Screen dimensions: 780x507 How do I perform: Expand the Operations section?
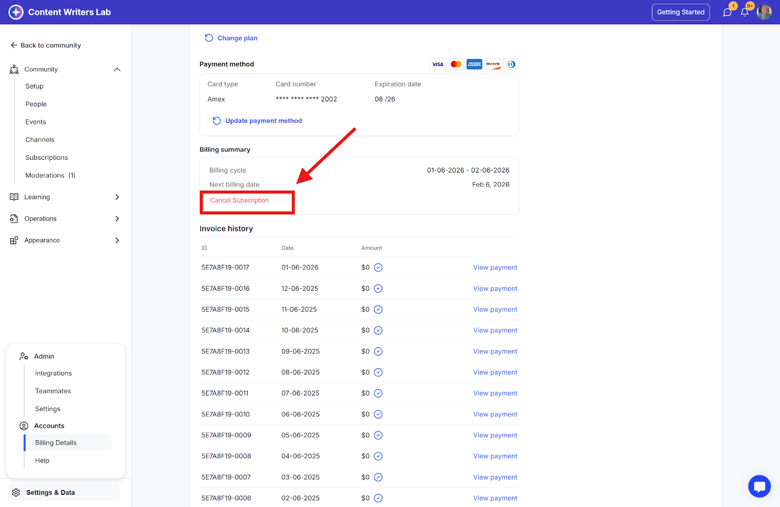point(117,219)
